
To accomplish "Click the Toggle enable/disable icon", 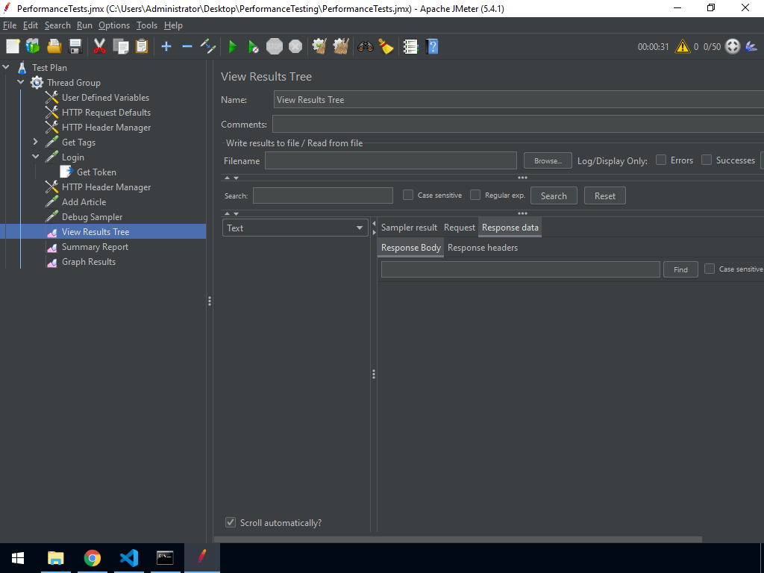I will pyautogui.click(x=208, y=46).
